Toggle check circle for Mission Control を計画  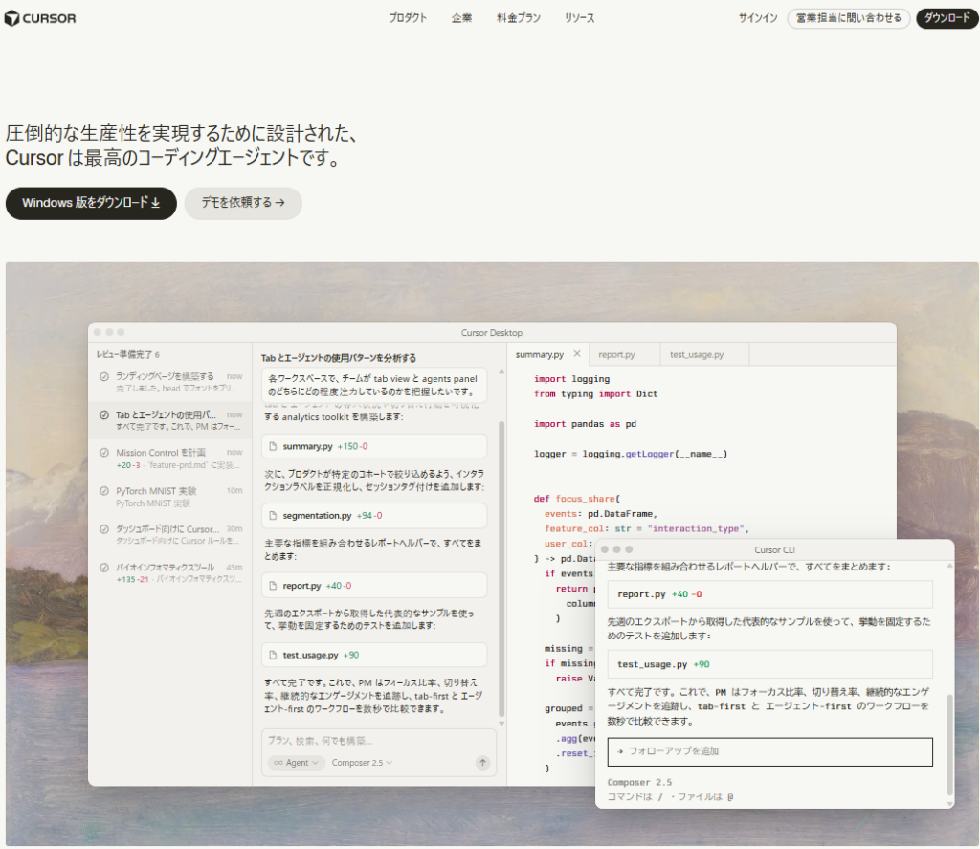(104, 453)
